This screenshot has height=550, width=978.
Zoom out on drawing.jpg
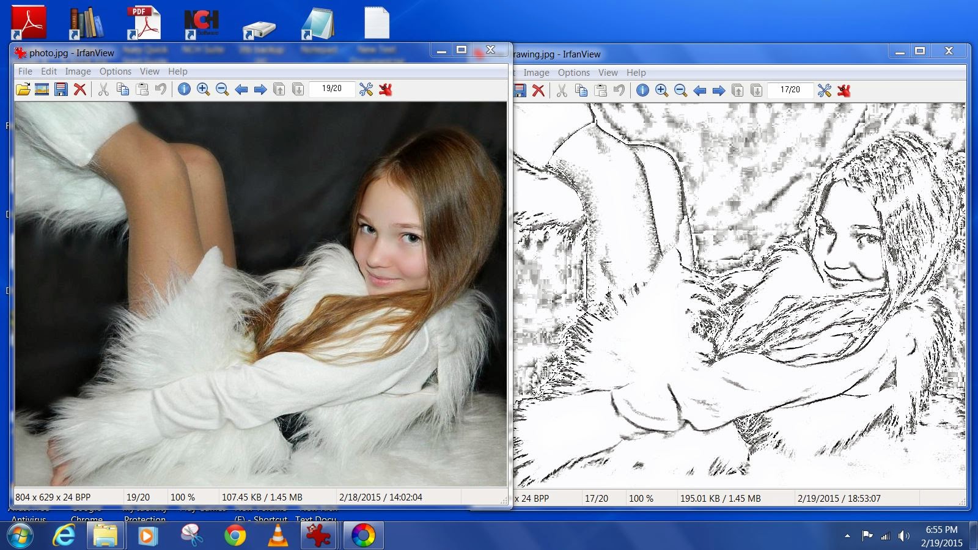point(681,91)
